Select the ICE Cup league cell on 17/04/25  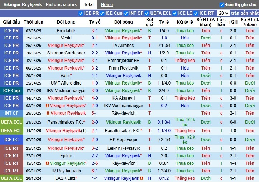tap(11, 91)
